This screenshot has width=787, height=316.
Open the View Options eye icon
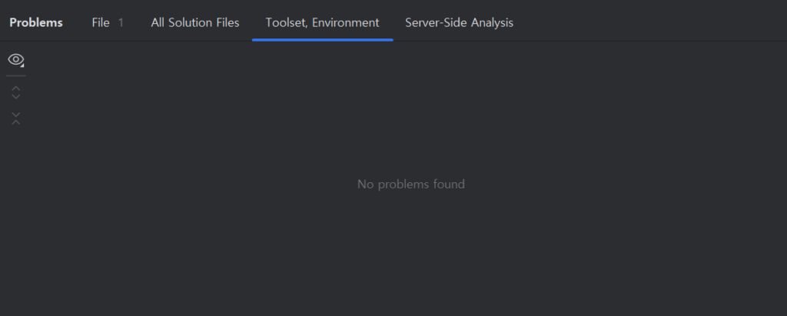click(x=16, y=60)
